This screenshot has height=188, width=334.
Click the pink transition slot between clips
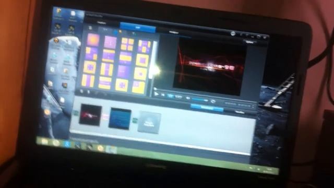(x=105, y=116)
